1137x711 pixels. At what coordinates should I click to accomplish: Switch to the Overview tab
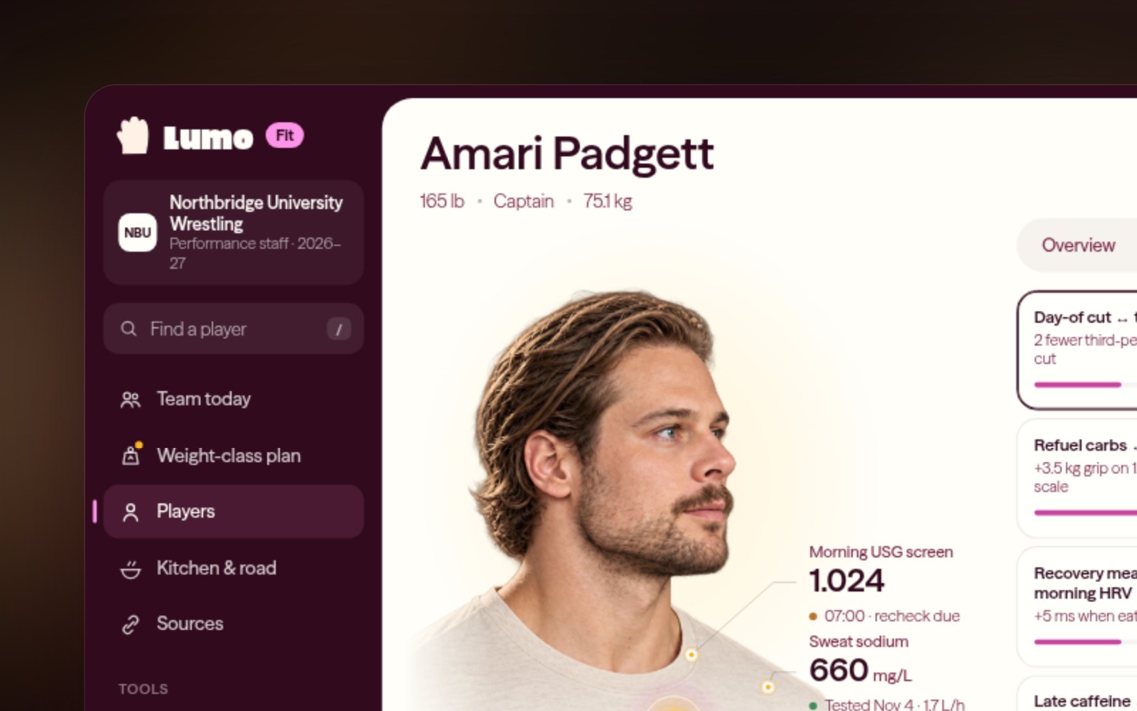coord(1078,245)
